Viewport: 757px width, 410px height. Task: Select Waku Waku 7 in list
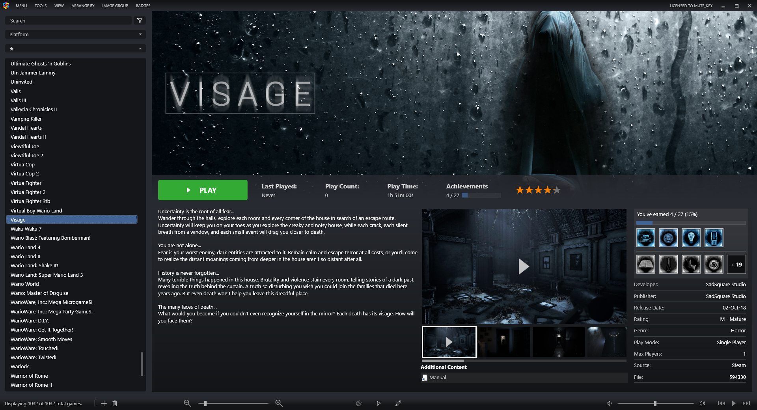[72, 229]
